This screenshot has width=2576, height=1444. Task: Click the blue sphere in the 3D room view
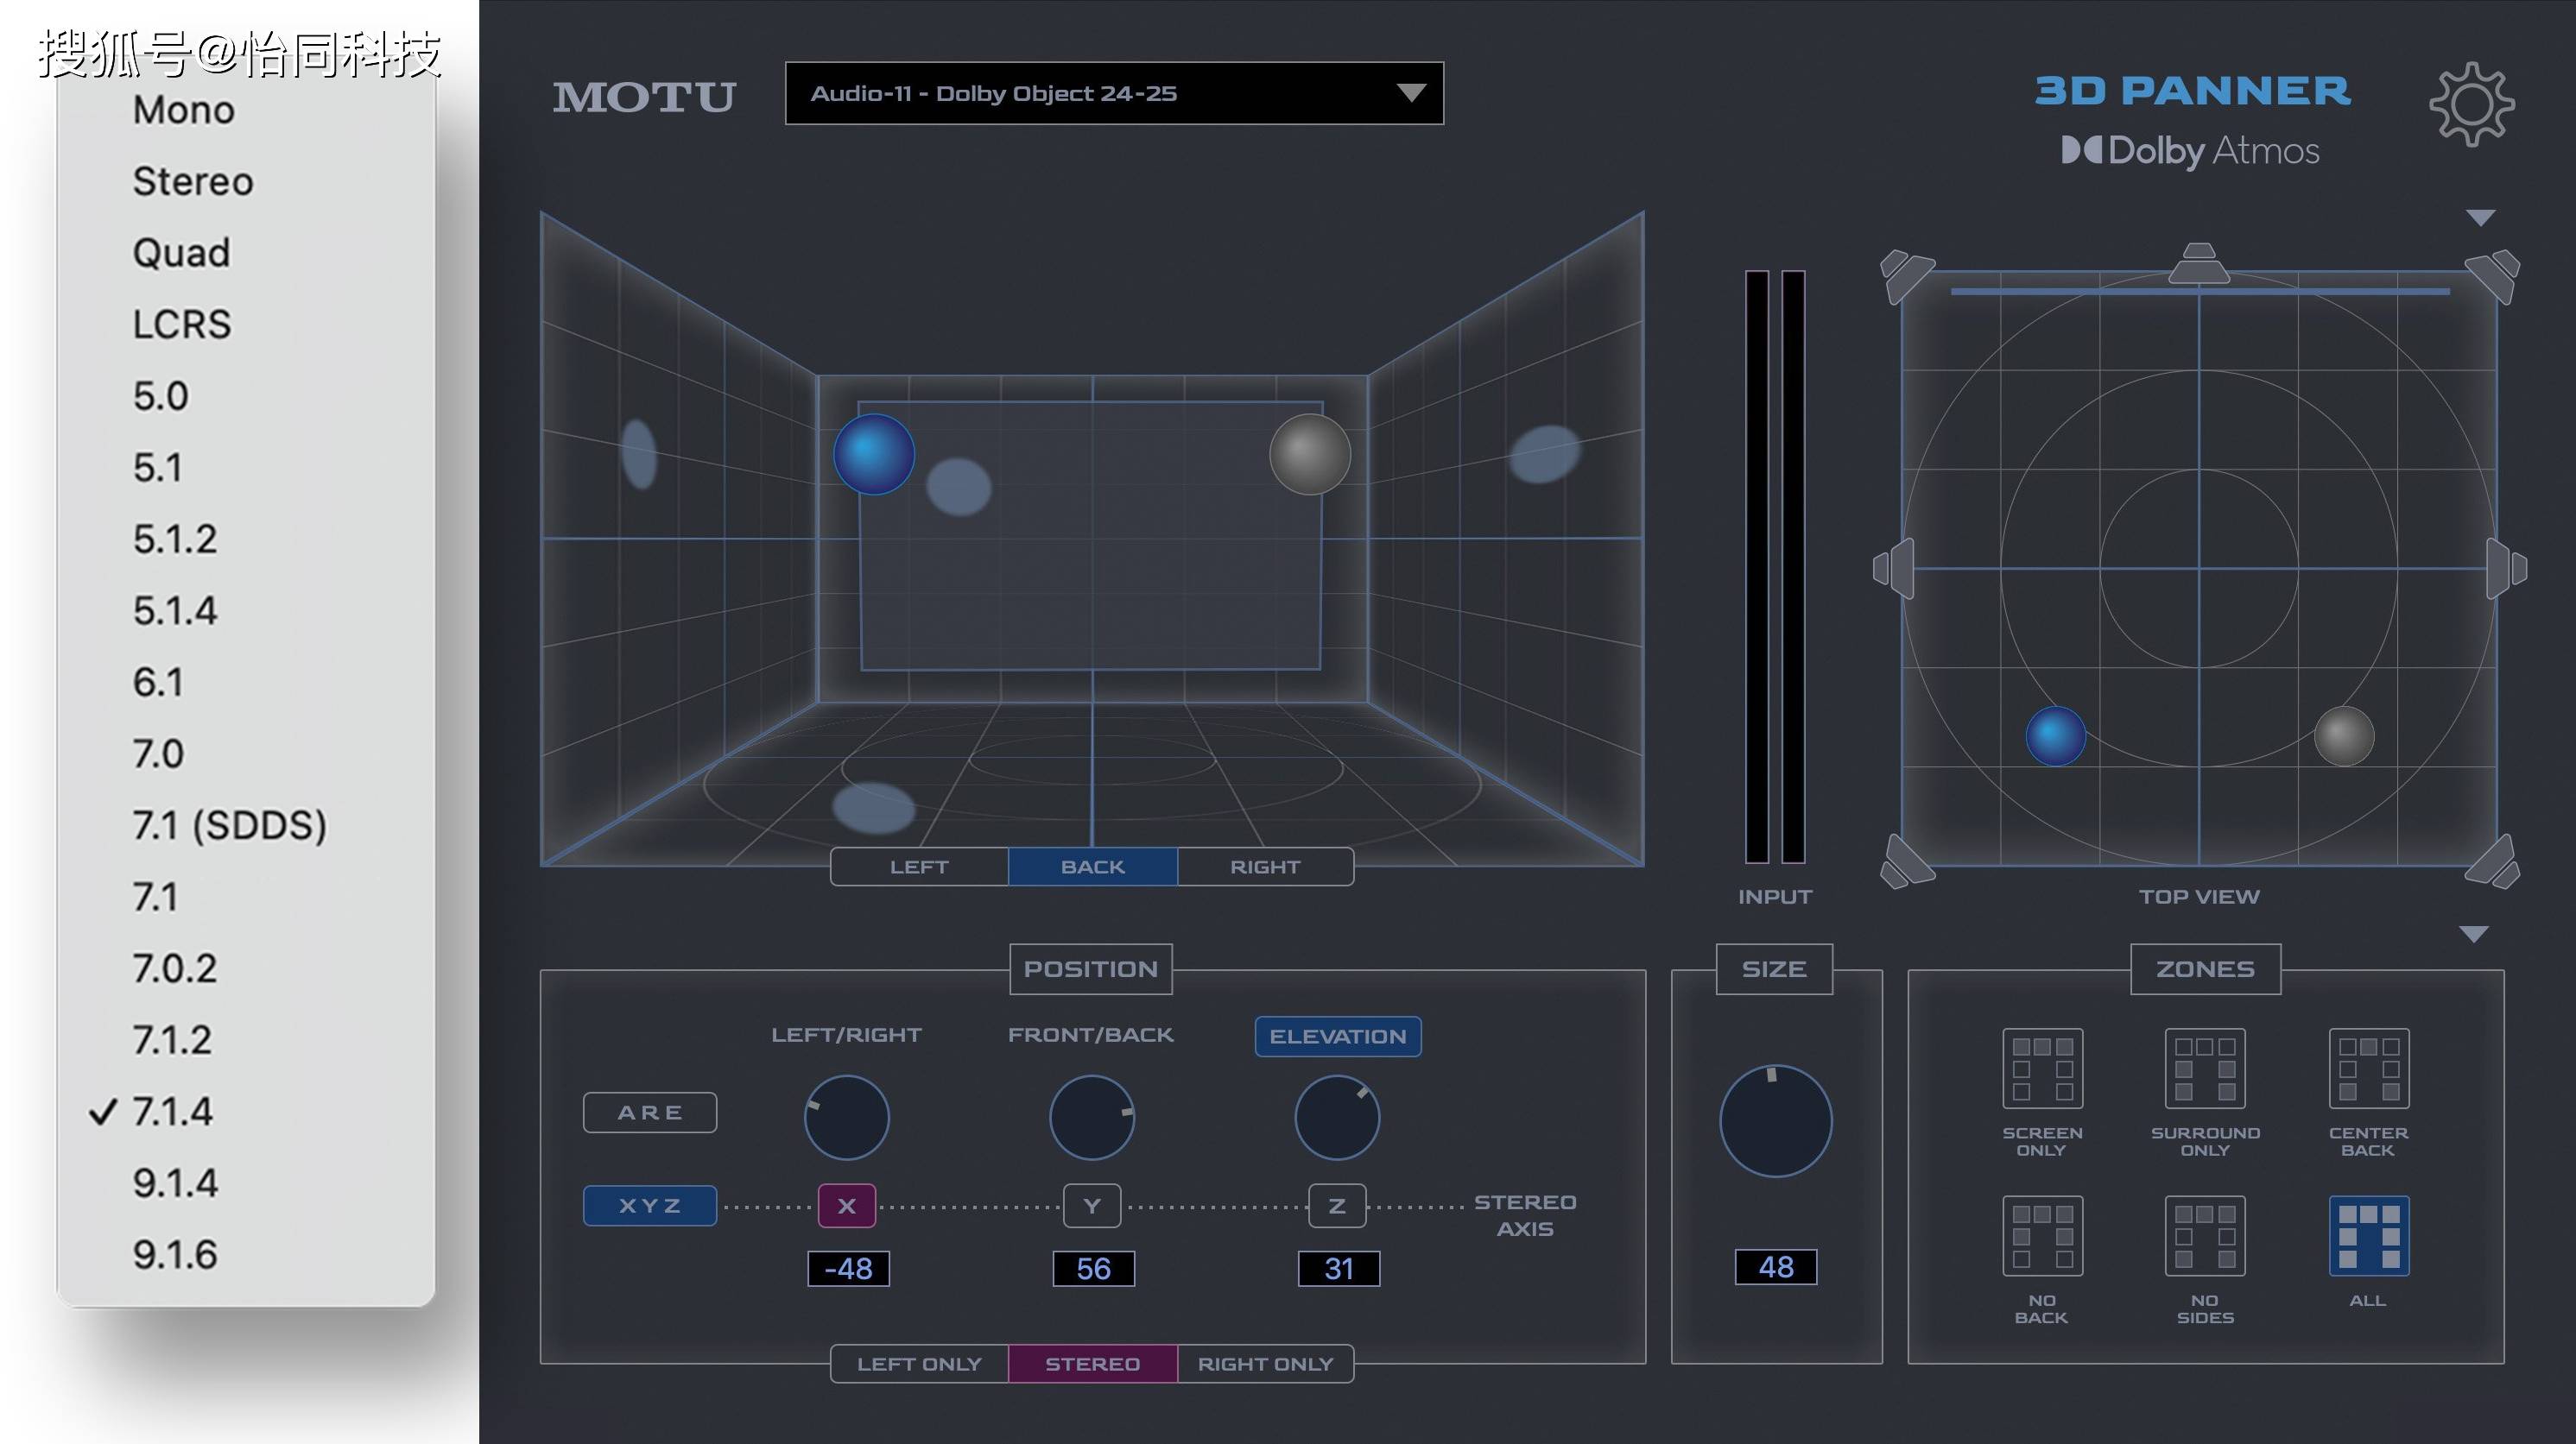point(874,454)
